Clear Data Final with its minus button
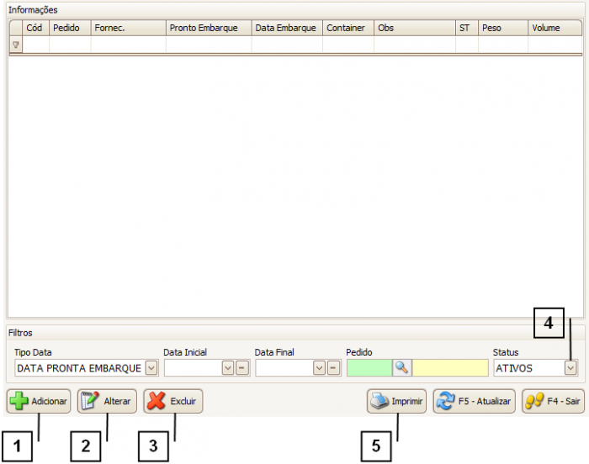 click(332, 367)
